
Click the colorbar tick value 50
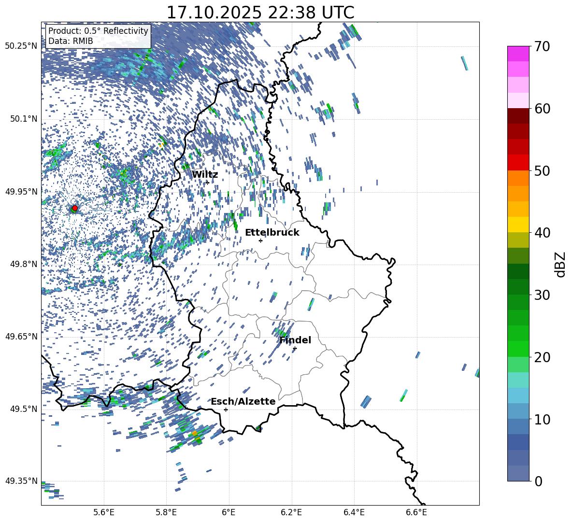[x=542, y=170]
